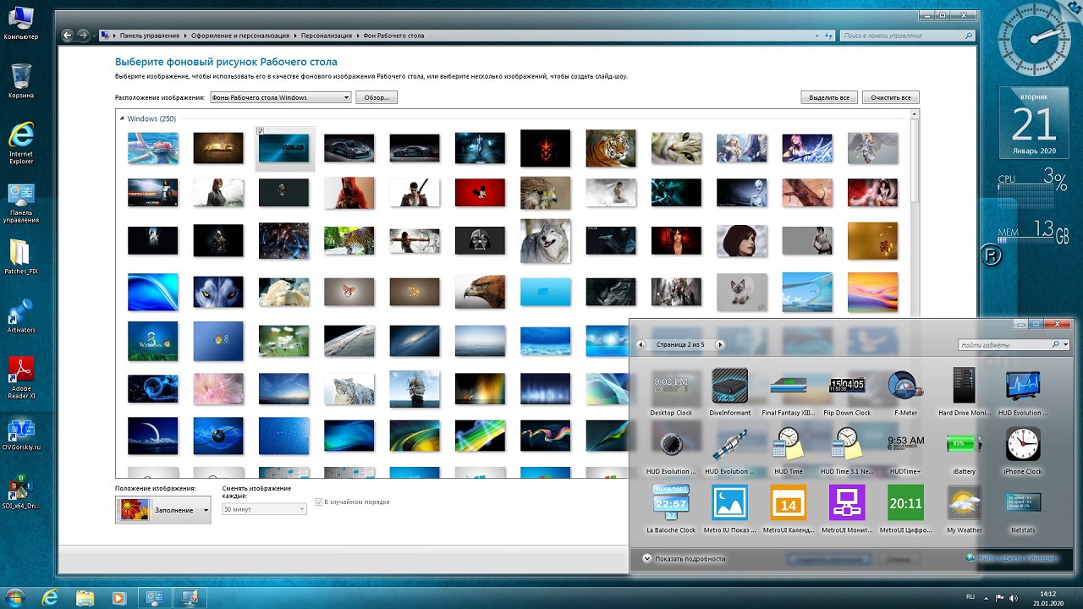Viewport: 1083px width, 609px height.
Task: Select the DiveInformant gadget icon
Action: click(x=729, y=387)
